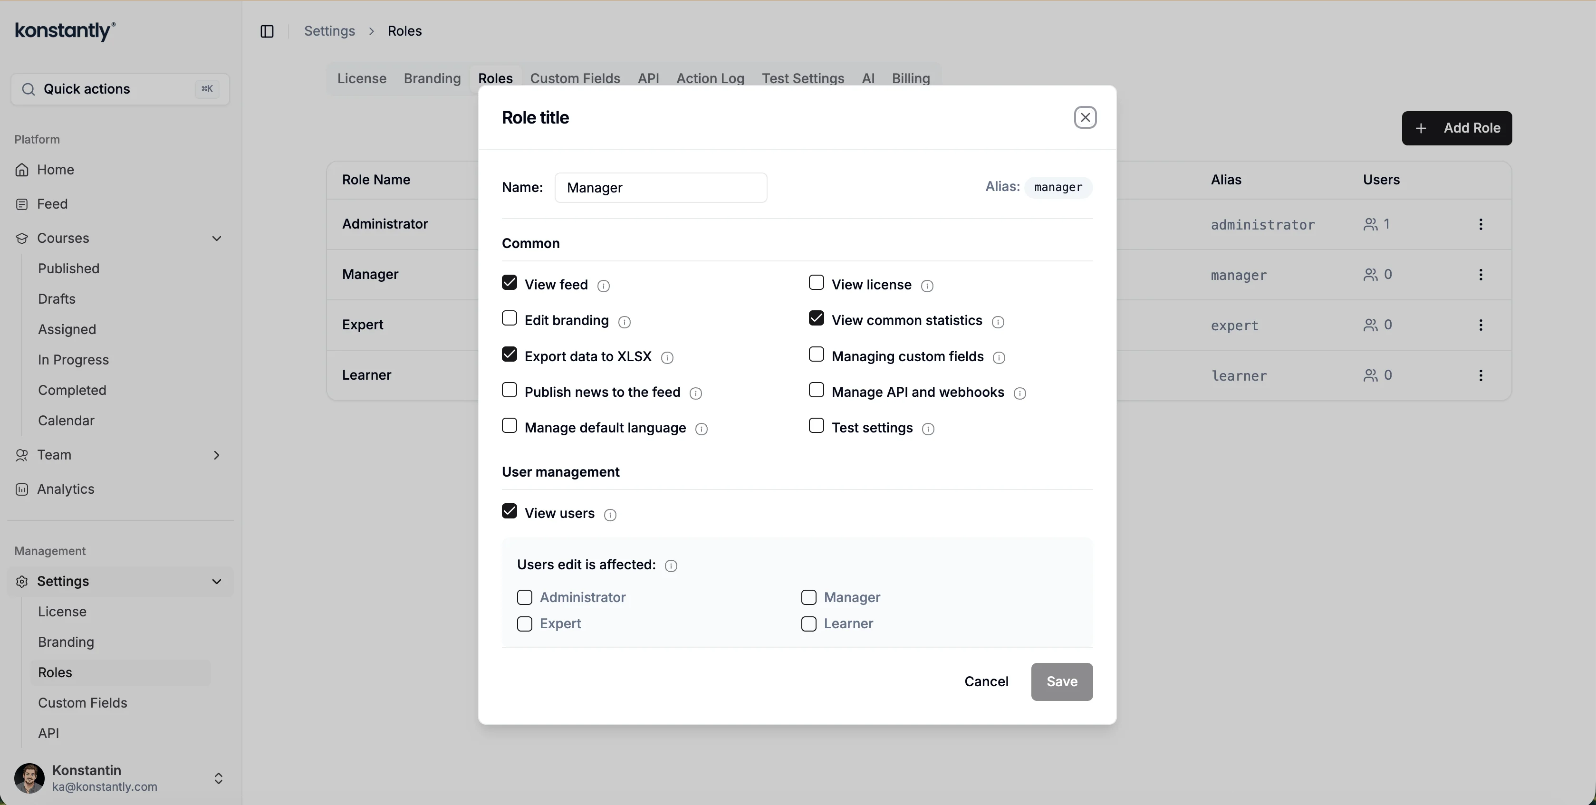
Task: Switch to the Custom Fields tab
Action: click(x=575, y=78)
